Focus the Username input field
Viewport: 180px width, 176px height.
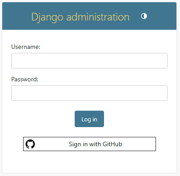(89, 60)
